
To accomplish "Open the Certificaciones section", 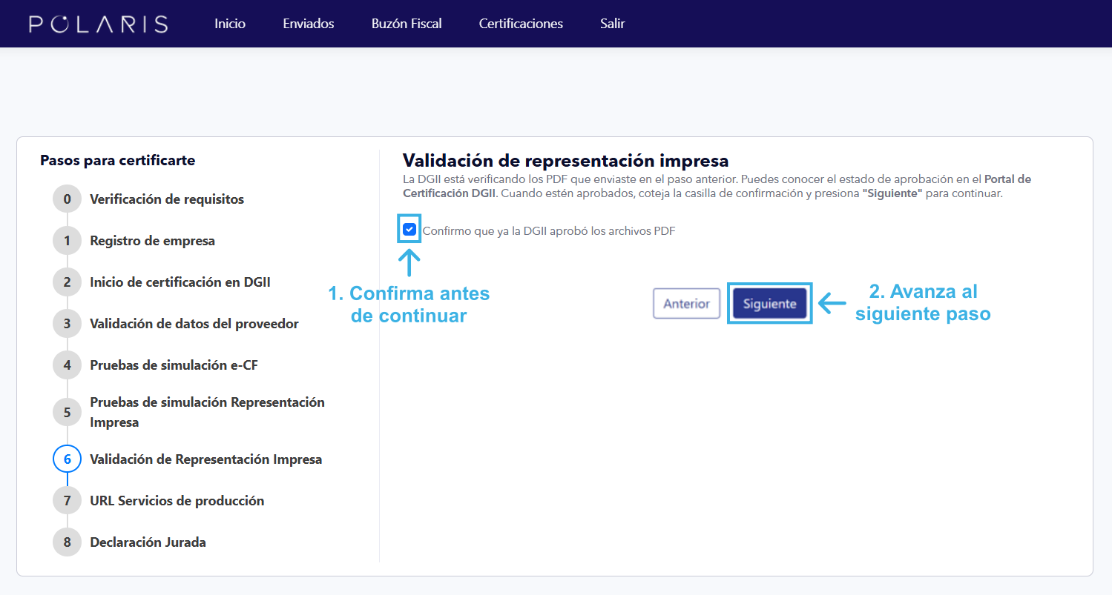I will (x=521, y=24).
